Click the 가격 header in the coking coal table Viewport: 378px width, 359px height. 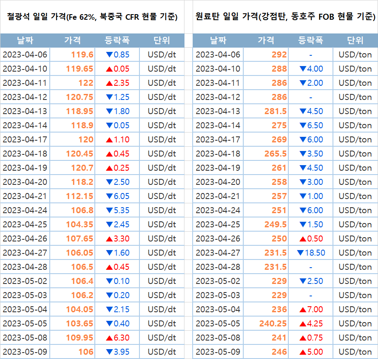point(266,41)
